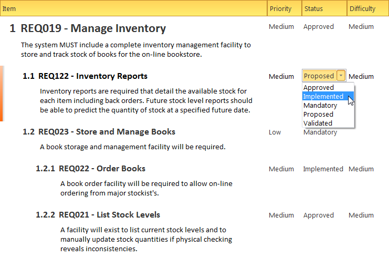This screenshot has width=389, height=258.
Task: Select the REQ019 - Manage Inventory heading
Action: pos(93,29)
